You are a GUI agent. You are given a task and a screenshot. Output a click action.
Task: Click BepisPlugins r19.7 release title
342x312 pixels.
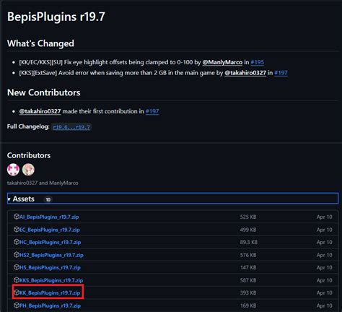coord(56,17)
